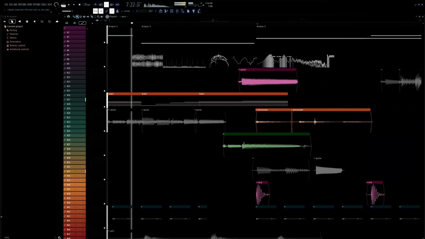
Task: Toggle the metronome
Action: pyautogui.click(x=95, y=5)
